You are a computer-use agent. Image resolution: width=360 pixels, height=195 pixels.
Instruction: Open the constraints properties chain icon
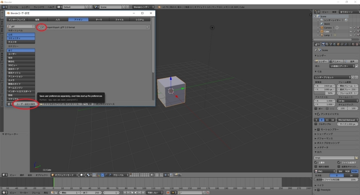(342, 44)
